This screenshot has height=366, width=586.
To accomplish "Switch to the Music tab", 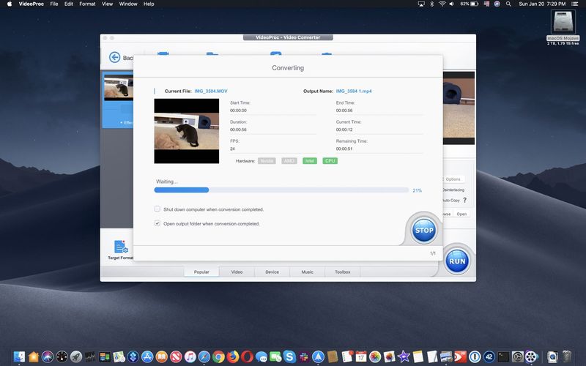I will tap(307, 272).
